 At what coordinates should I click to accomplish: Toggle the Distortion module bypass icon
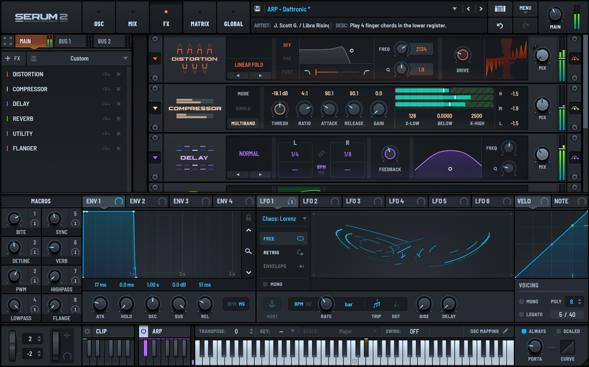575,59
